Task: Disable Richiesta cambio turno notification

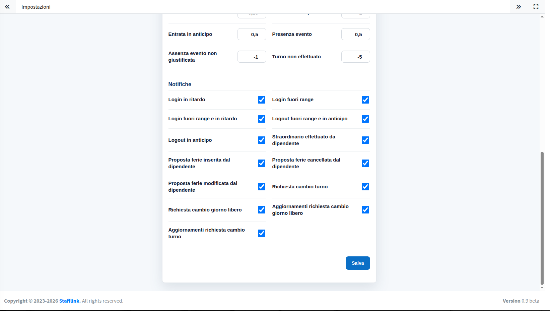Action: tap(365, 187)
